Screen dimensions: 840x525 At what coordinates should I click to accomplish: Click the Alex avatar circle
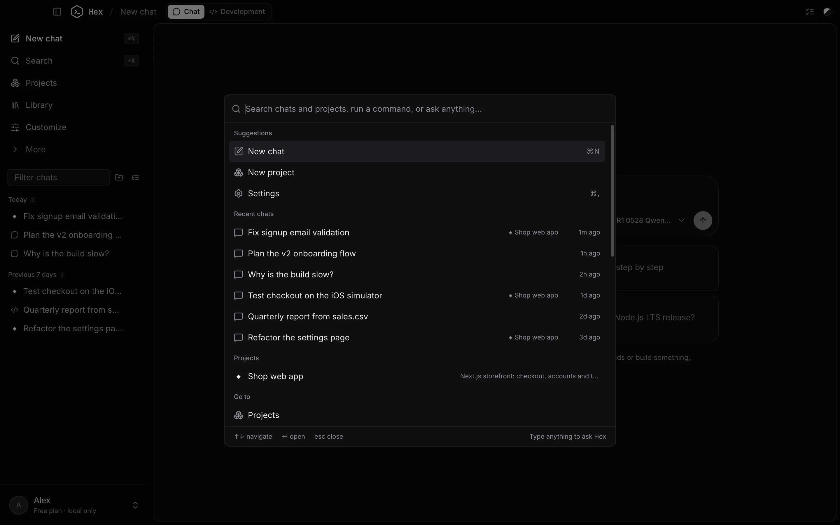point(19,505)
